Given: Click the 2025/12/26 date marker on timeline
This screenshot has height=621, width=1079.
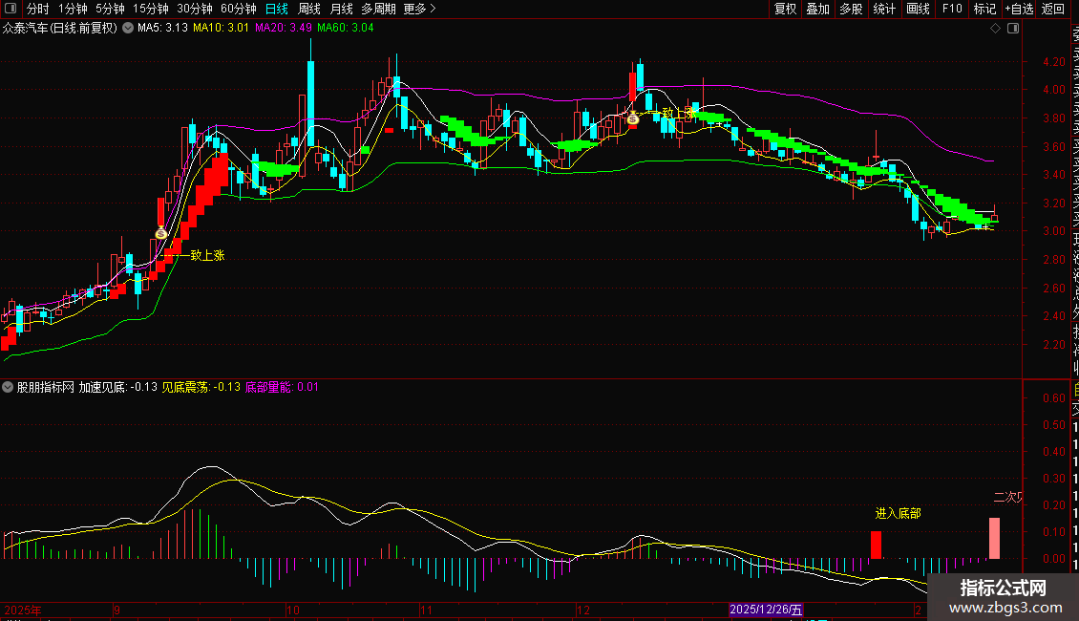Looking at the screenshot, I should [x=767, y=609].
